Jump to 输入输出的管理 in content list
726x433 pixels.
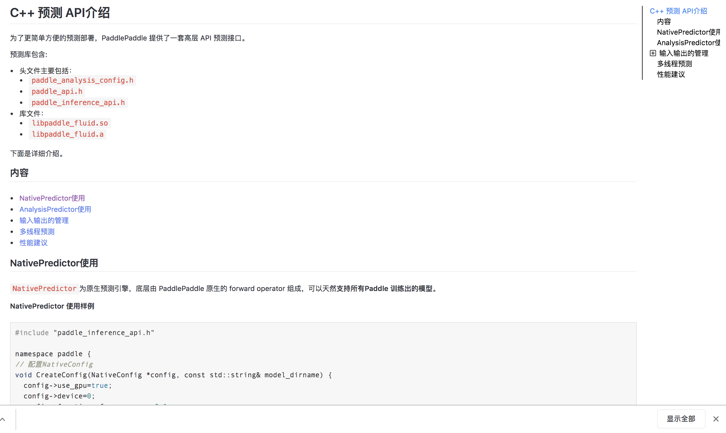point(44,221)
